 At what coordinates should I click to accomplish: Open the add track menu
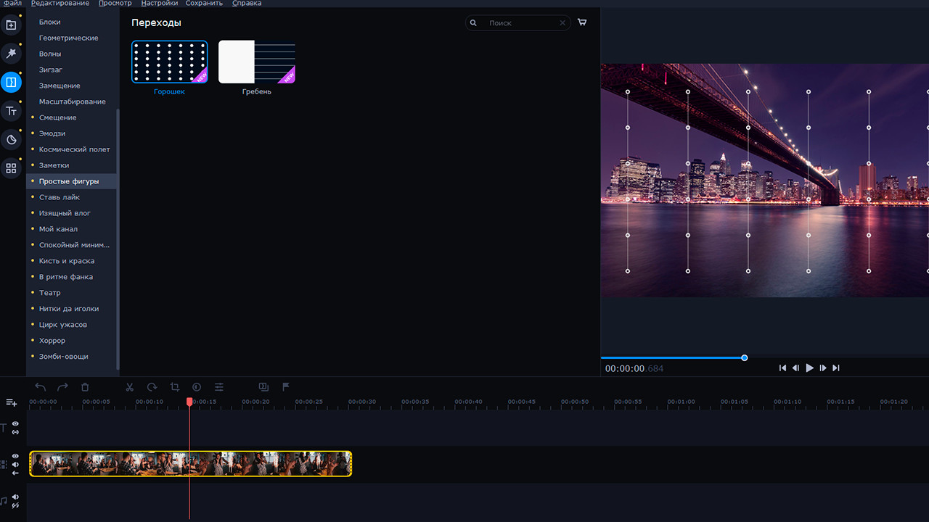click(x=11, y=402)
